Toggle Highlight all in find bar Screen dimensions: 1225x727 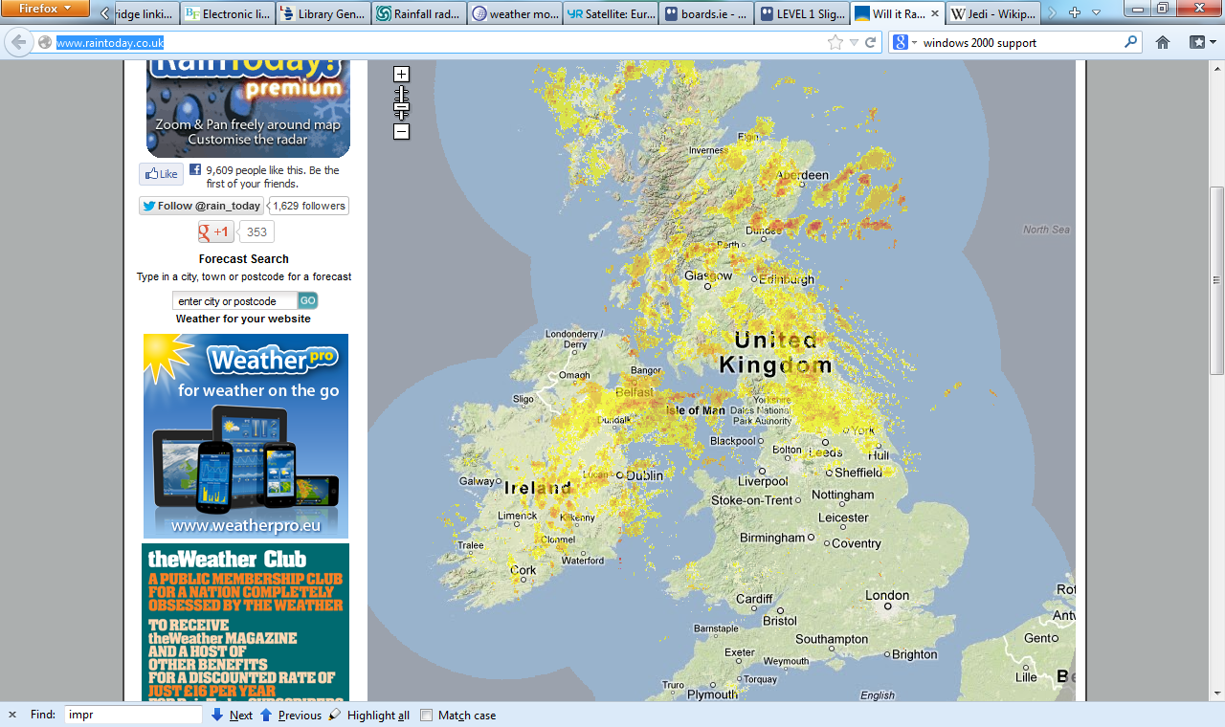(368, 715)
